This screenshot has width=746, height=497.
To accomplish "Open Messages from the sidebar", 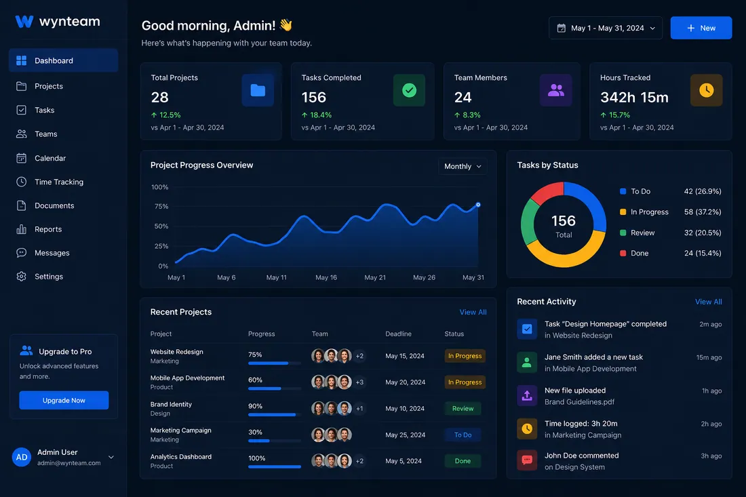I will click(63, 252).
